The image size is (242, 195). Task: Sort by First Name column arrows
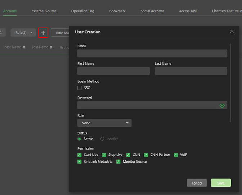coord(24,47)
